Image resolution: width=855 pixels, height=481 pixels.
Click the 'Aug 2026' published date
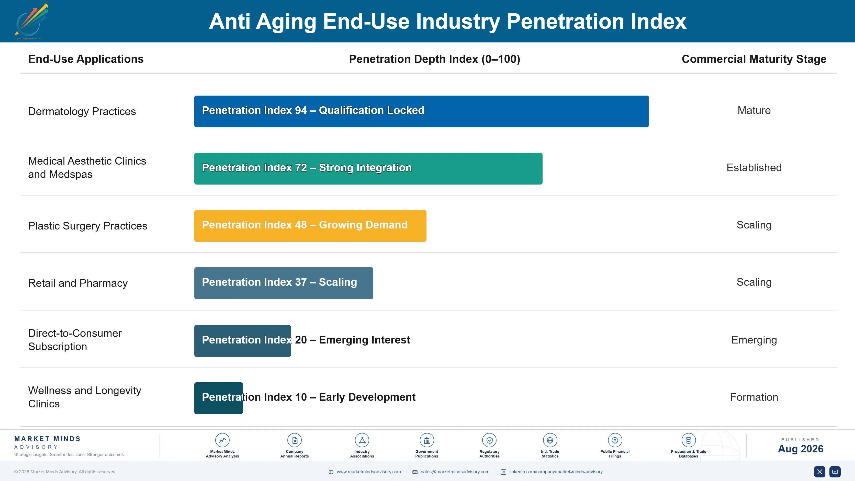(x=801, y=449)
